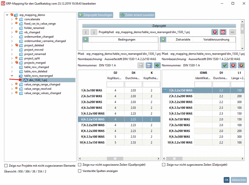The image size is (249, 185).
Task: Click the orange marker beside value_range_resolved
Action: click(16, 88)
